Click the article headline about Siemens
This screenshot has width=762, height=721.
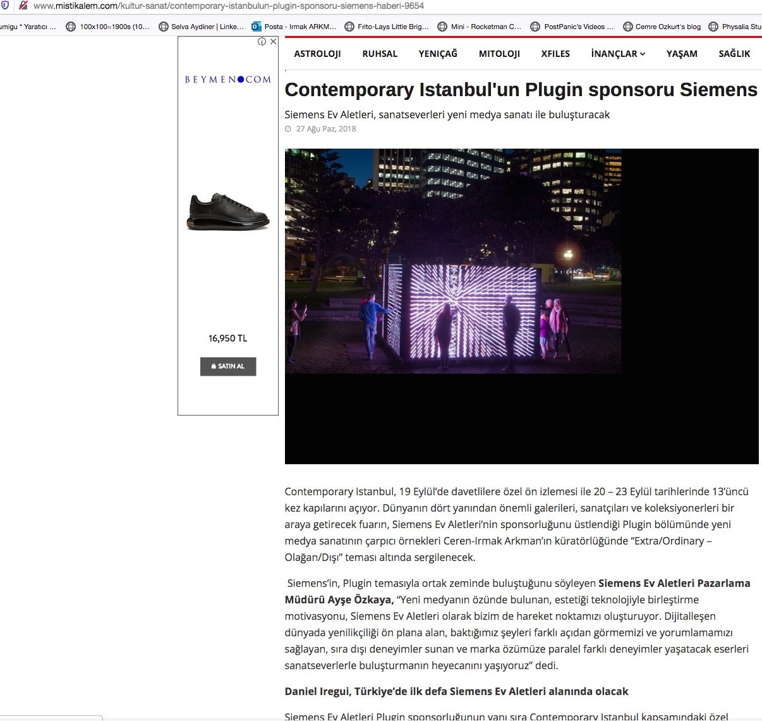tap(521, 90)
